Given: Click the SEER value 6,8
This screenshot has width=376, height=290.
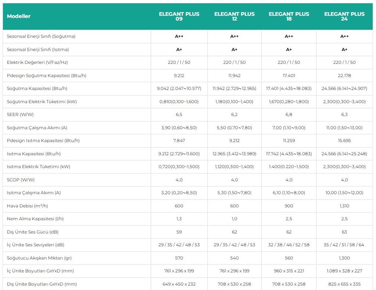Looking at the screenshot, I should tap(289, 115).
